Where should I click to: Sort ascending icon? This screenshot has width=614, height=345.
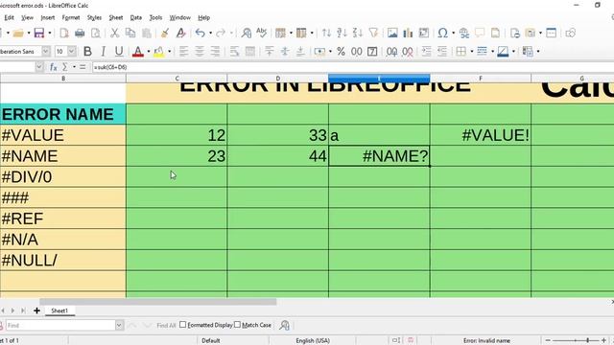(342, 33)
